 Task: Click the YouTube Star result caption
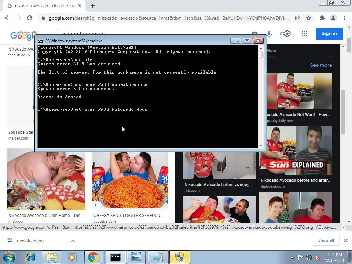click(21, 132)
